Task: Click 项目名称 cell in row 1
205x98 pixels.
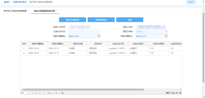Action: 98,48
